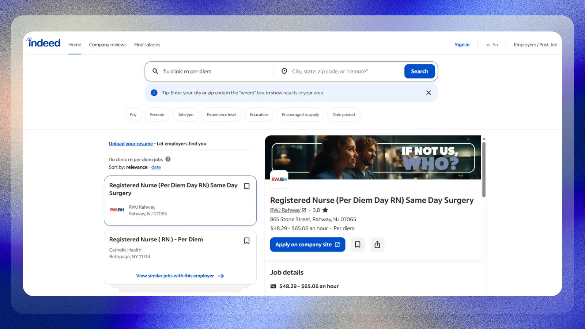585x329 pixels.
Task: Click the blue Search button
Action: [x=419, y=71]
